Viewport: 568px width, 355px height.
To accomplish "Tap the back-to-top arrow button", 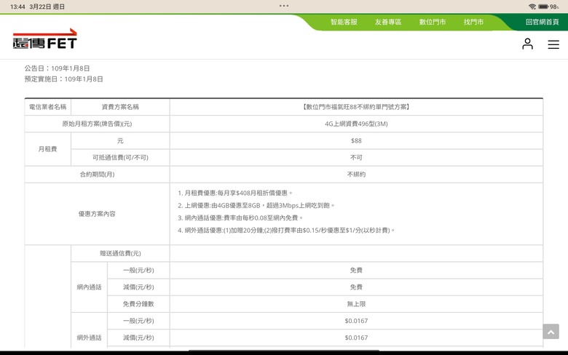I will click(x=551, y=332).
